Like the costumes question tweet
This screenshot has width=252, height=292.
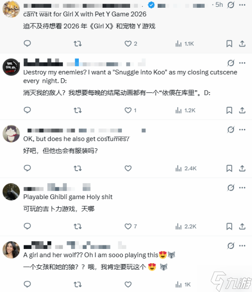pos(128,168)
